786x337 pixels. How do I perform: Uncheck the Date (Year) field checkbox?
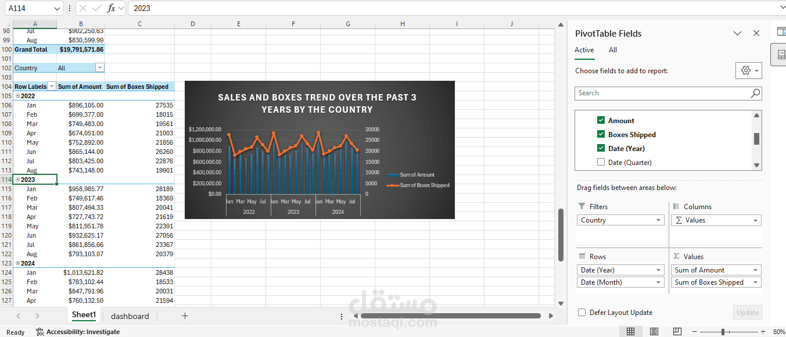[x=601, y=148]
